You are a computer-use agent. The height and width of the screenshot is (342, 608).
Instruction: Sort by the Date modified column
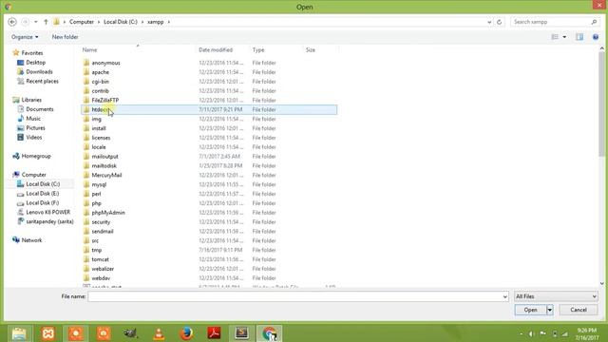pyautogui.click(x=216, y=50)
